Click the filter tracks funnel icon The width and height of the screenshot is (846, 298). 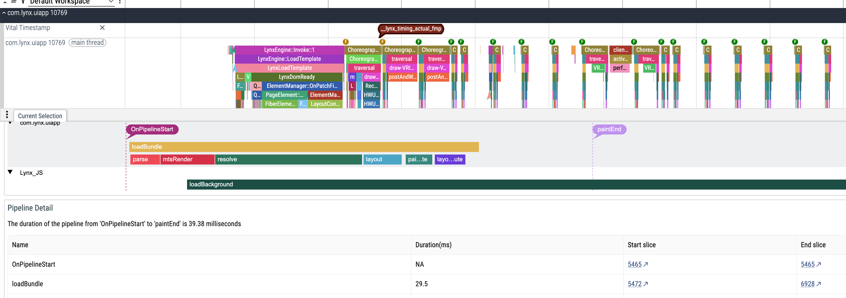pyautogui.click(x=23, y=2)
